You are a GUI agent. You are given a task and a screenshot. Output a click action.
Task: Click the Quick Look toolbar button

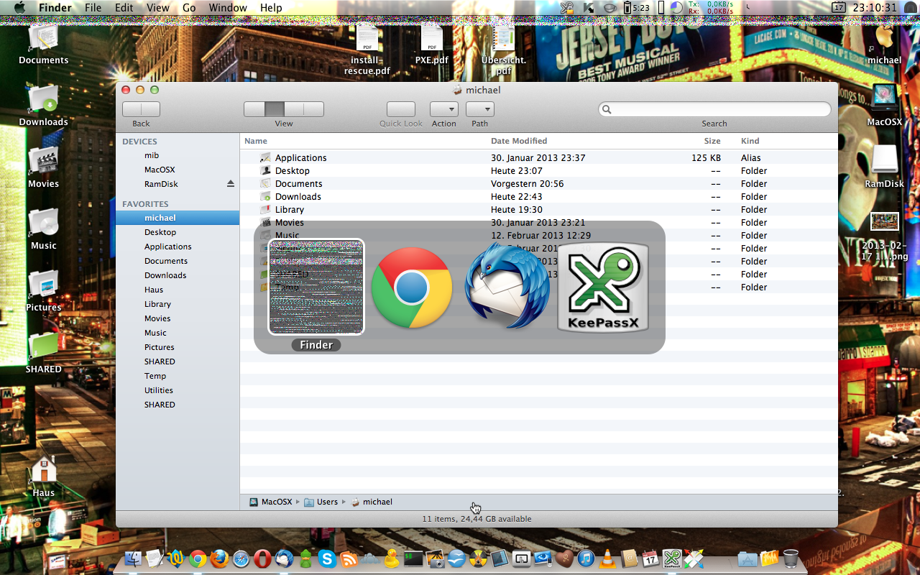tap(401, 109)
